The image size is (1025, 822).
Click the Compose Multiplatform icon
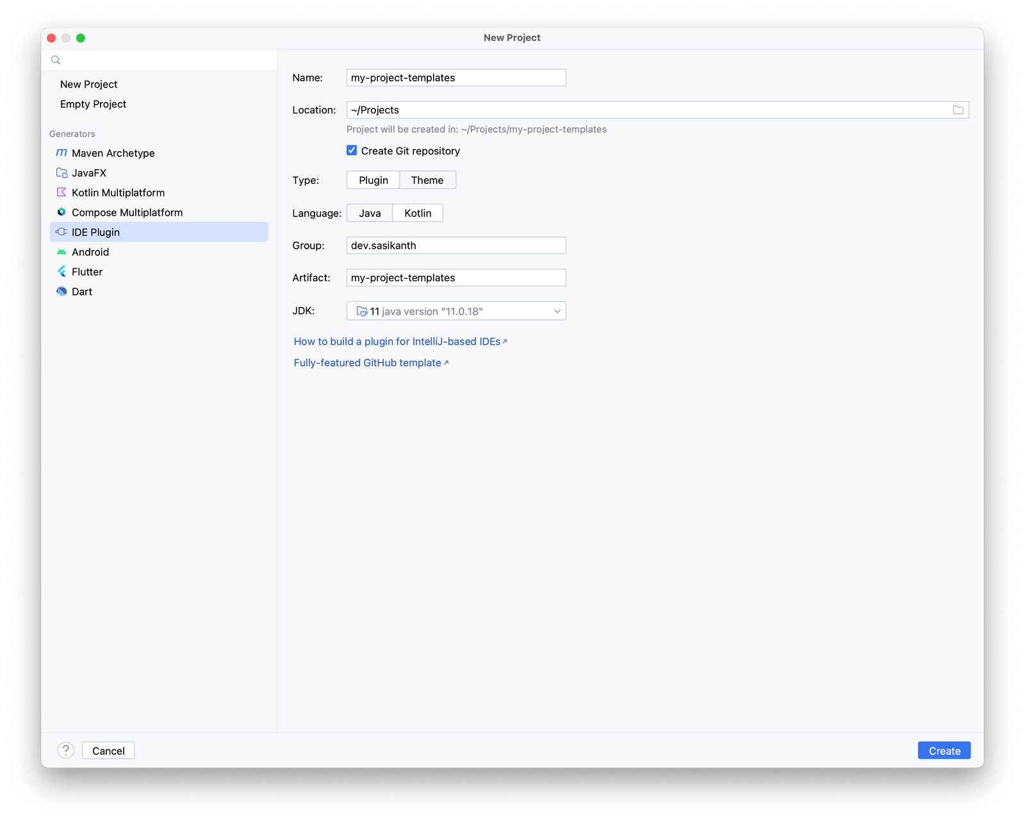61,212
